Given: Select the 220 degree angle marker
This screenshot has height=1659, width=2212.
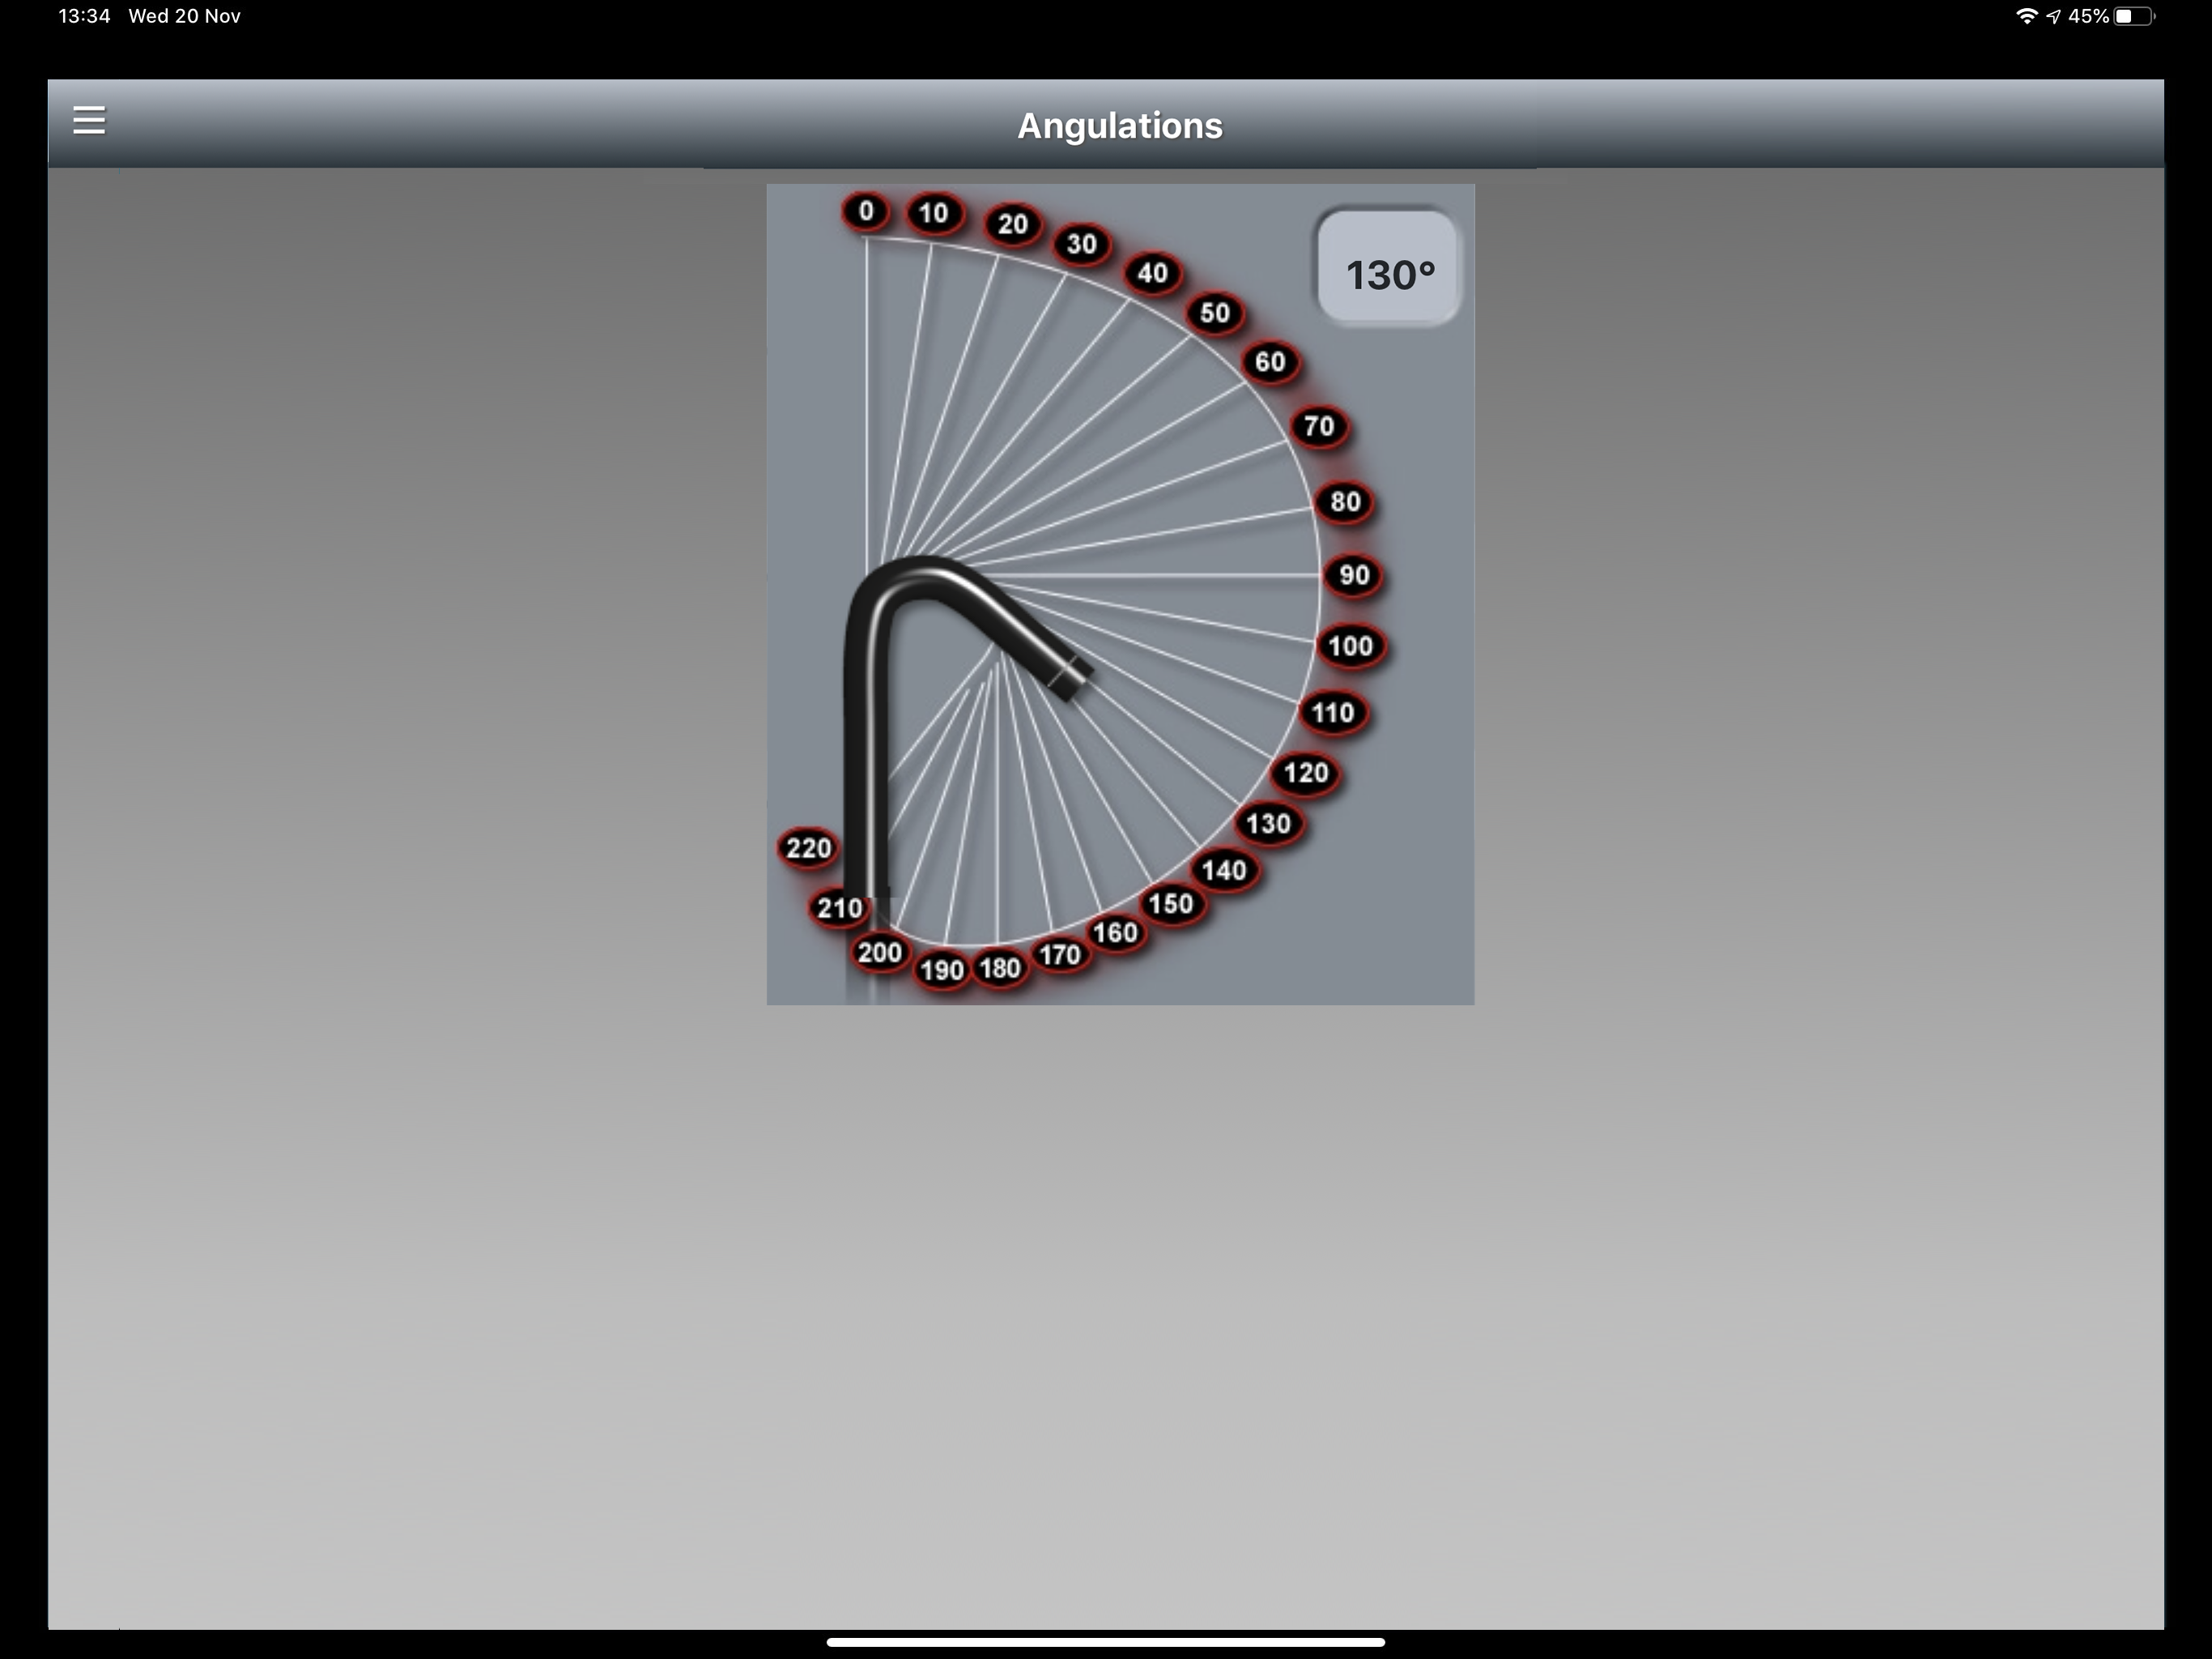Looking at the screenshot, I should tap(808, 848).
